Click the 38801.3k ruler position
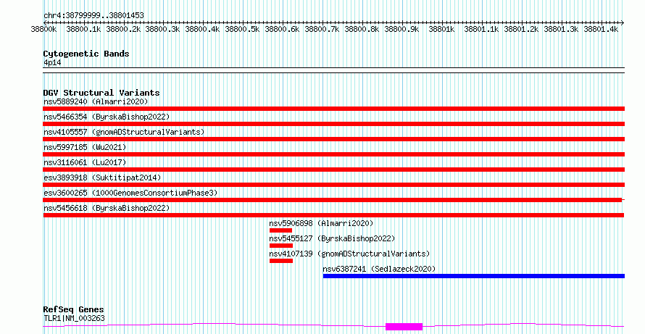This screenshot has width=645, height=334. pyautogui.click(x=561, y=29)
